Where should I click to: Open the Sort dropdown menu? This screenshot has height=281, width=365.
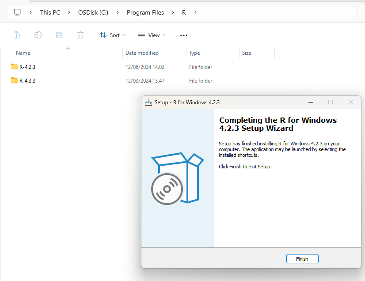[112, 35]
